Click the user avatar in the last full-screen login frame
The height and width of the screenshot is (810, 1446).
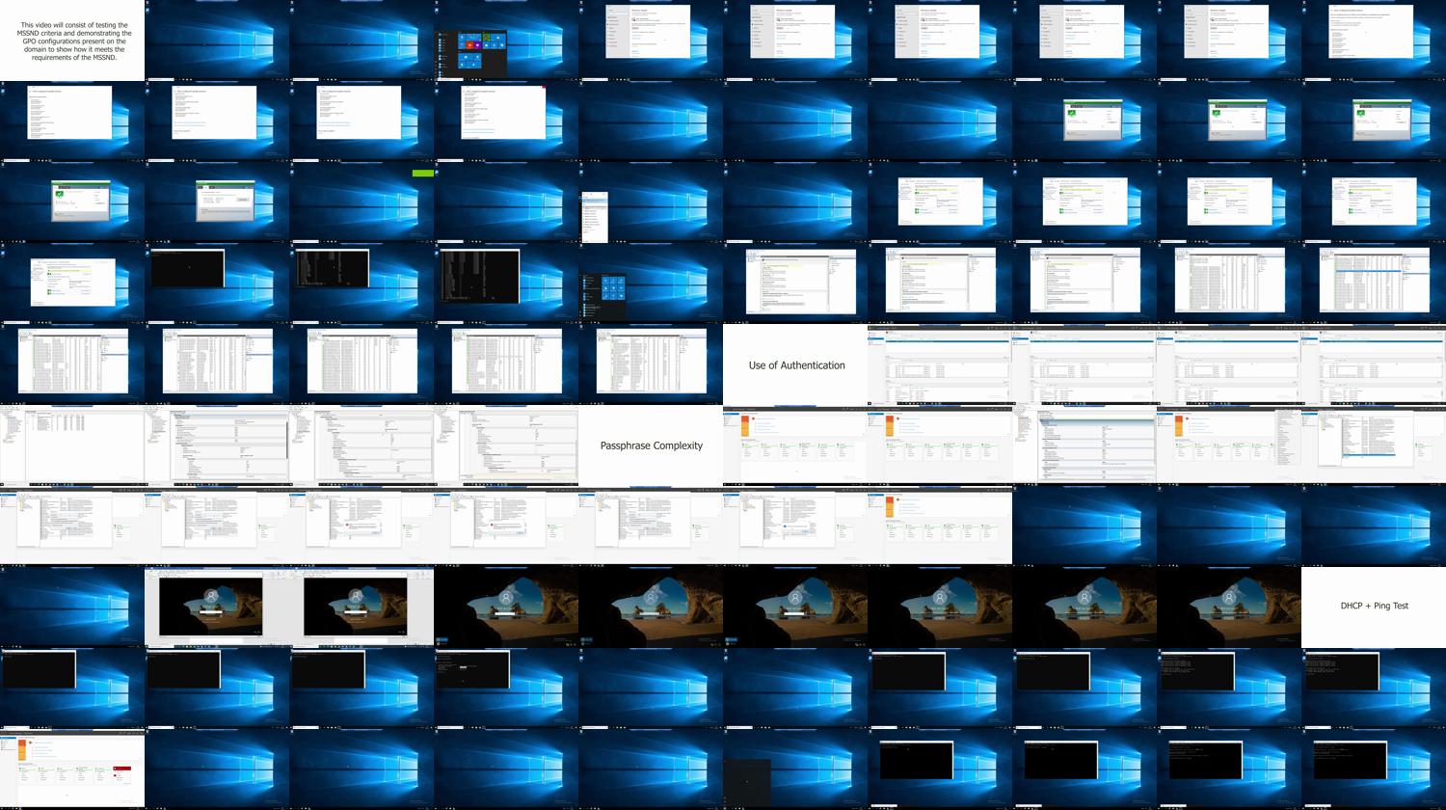pyautogui.click(x=1229, y=598)
